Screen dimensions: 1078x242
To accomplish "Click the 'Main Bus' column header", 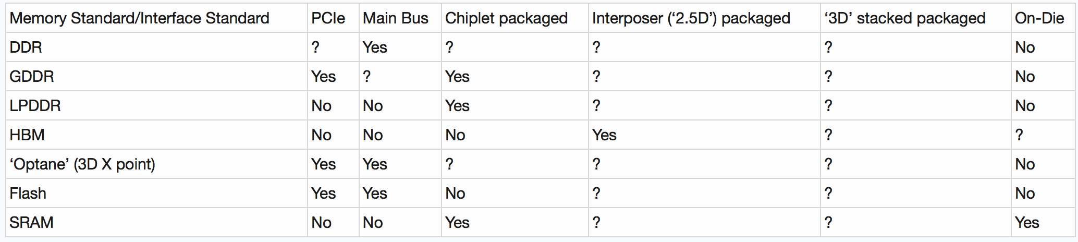I will (395, 18).
